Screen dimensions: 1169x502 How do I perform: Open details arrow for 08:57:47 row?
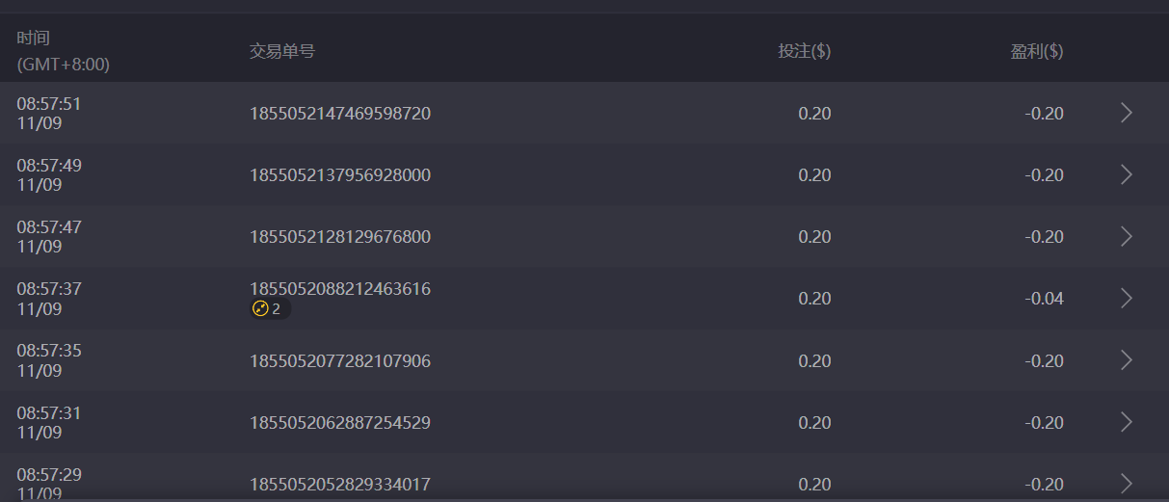click(1126, 237)
